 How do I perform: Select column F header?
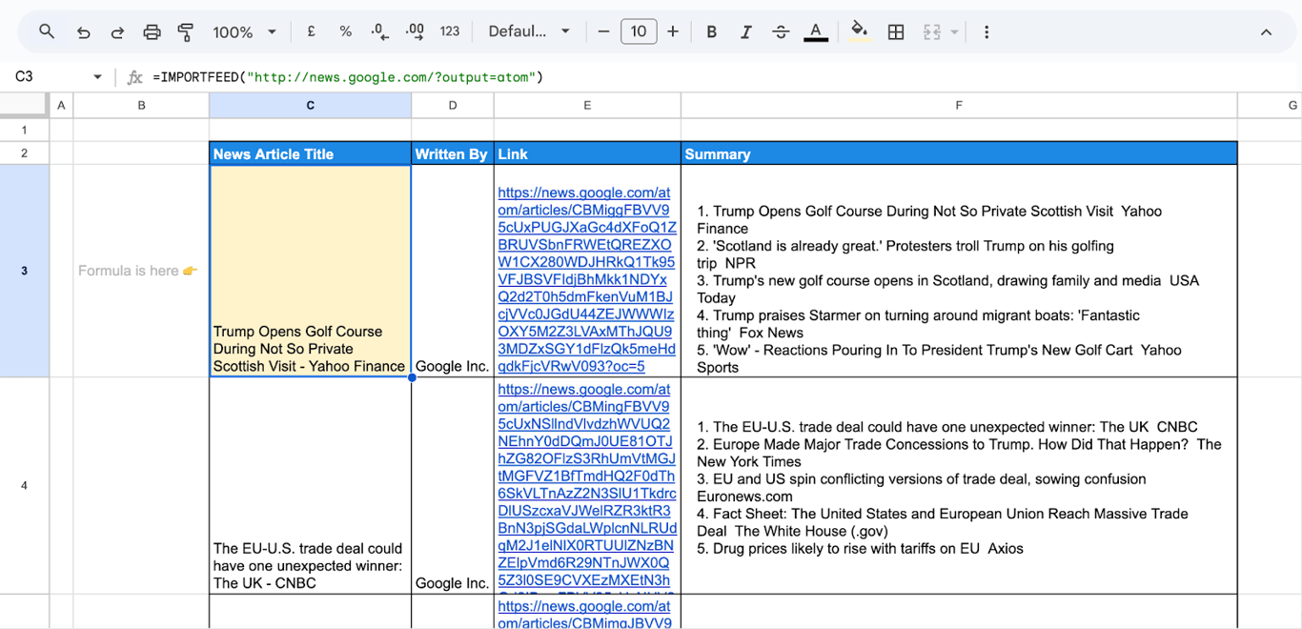959,105
